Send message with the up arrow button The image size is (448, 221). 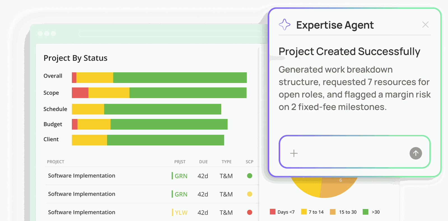pos(416,153)
